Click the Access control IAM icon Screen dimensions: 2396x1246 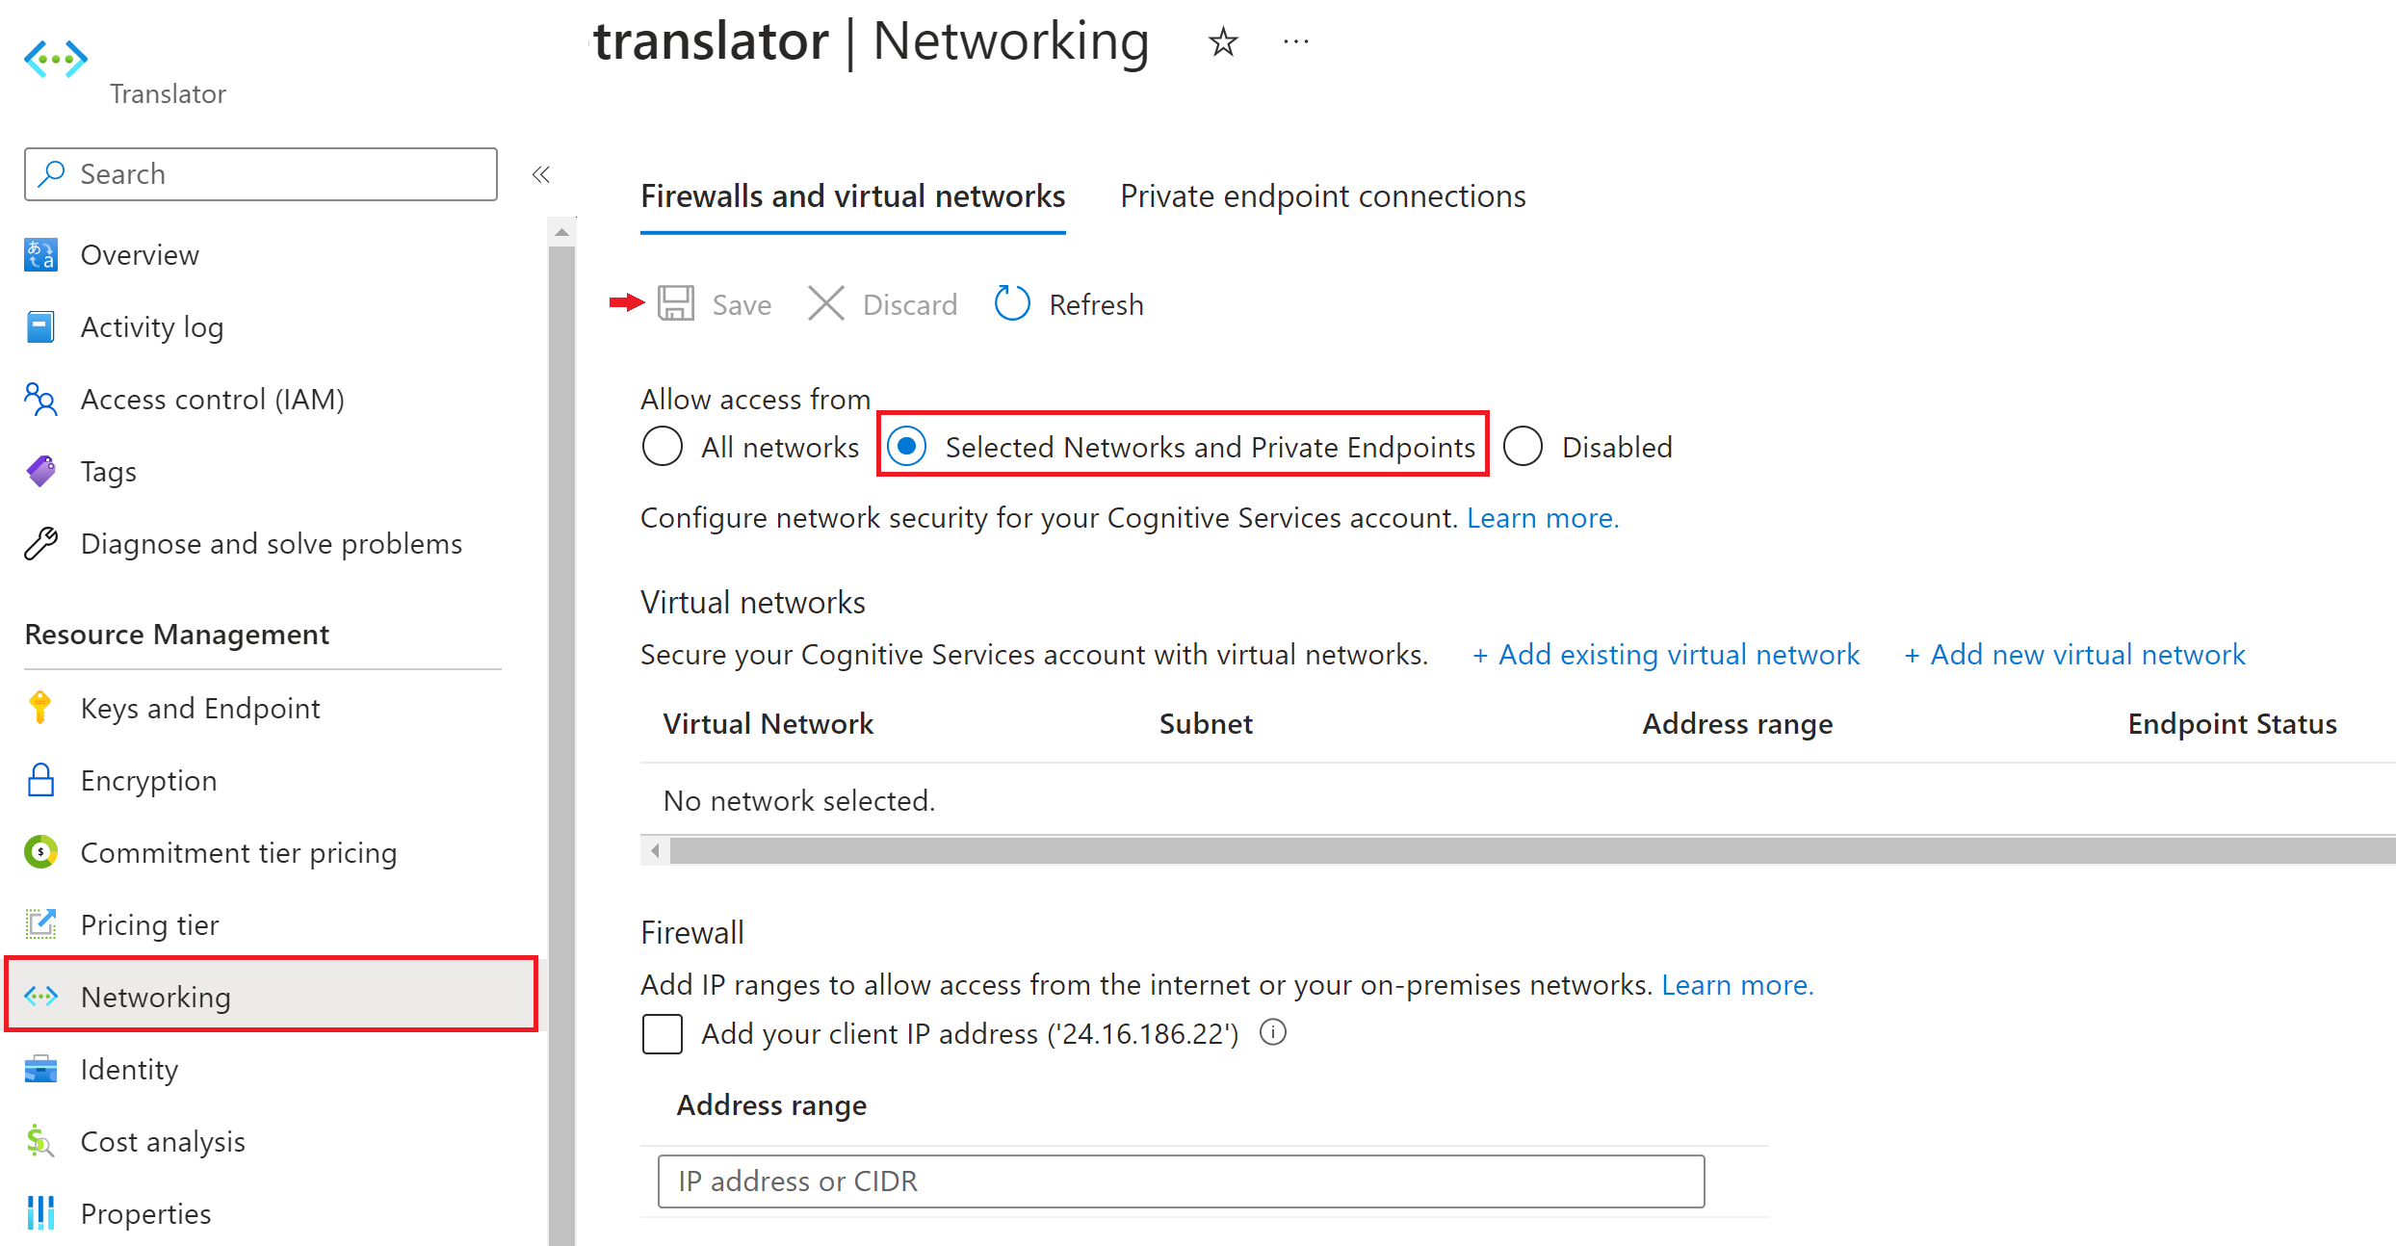(42, 398)
